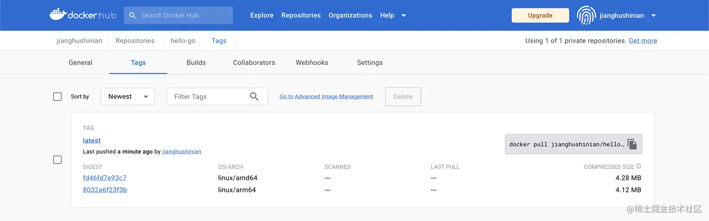This screenshot has height=221, width=709.
Task: Tick the select-all tags checkbox
Action: (x=58, y=97)
